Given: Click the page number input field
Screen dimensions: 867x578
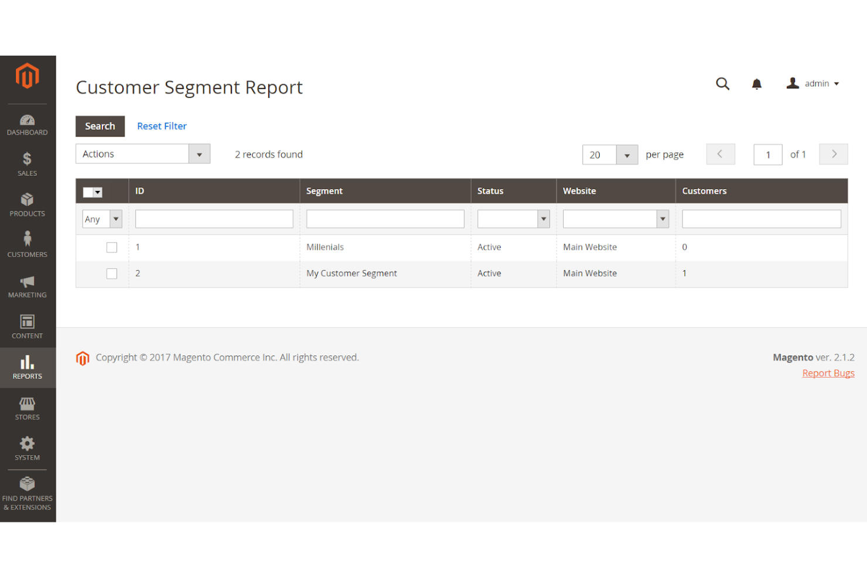Looking at the screenshot, I should (767, 154).
